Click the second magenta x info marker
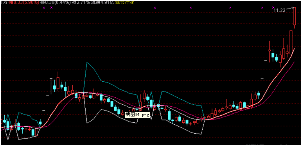Screen dimensions: 302x145 click(51, 8)
